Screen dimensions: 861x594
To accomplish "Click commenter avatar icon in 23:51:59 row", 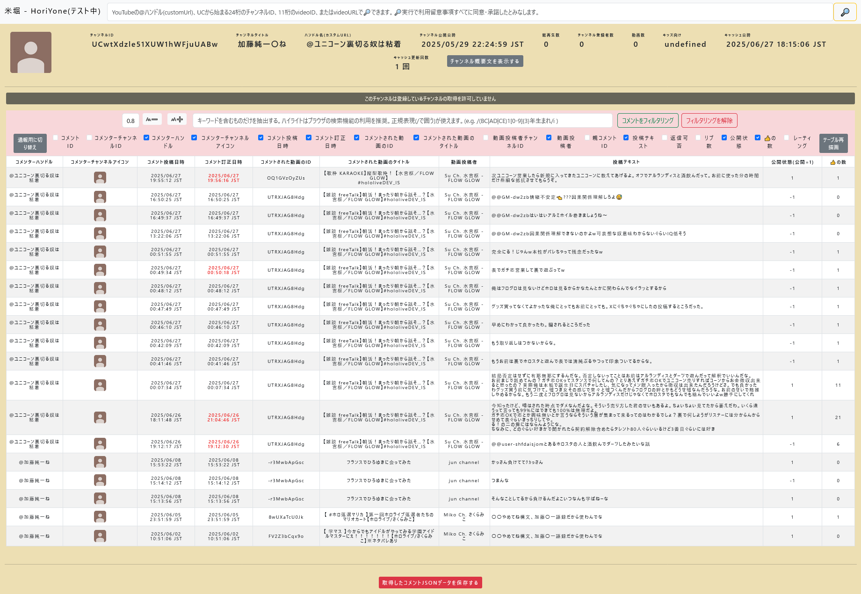I will coord(100,517).
